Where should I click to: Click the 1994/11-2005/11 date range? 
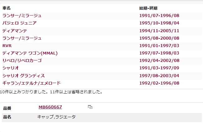click(x=159, y=31)
